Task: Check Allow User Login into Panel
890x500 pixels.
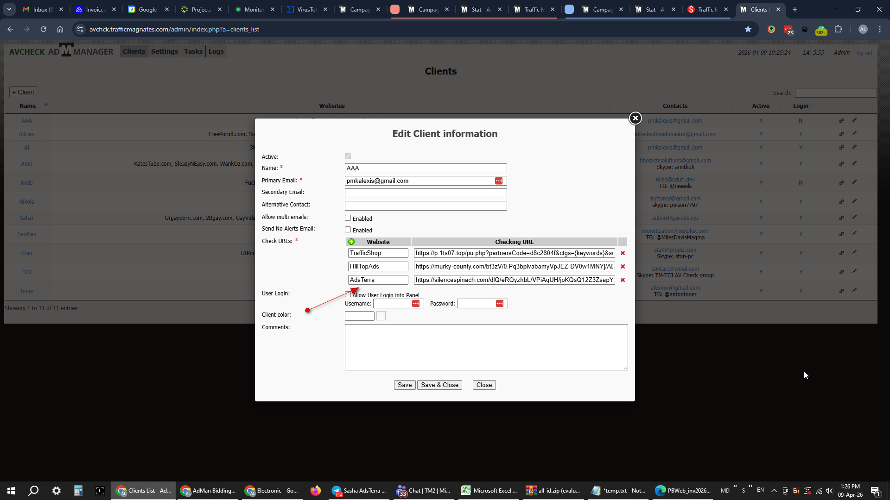Action: click(348, 294)
